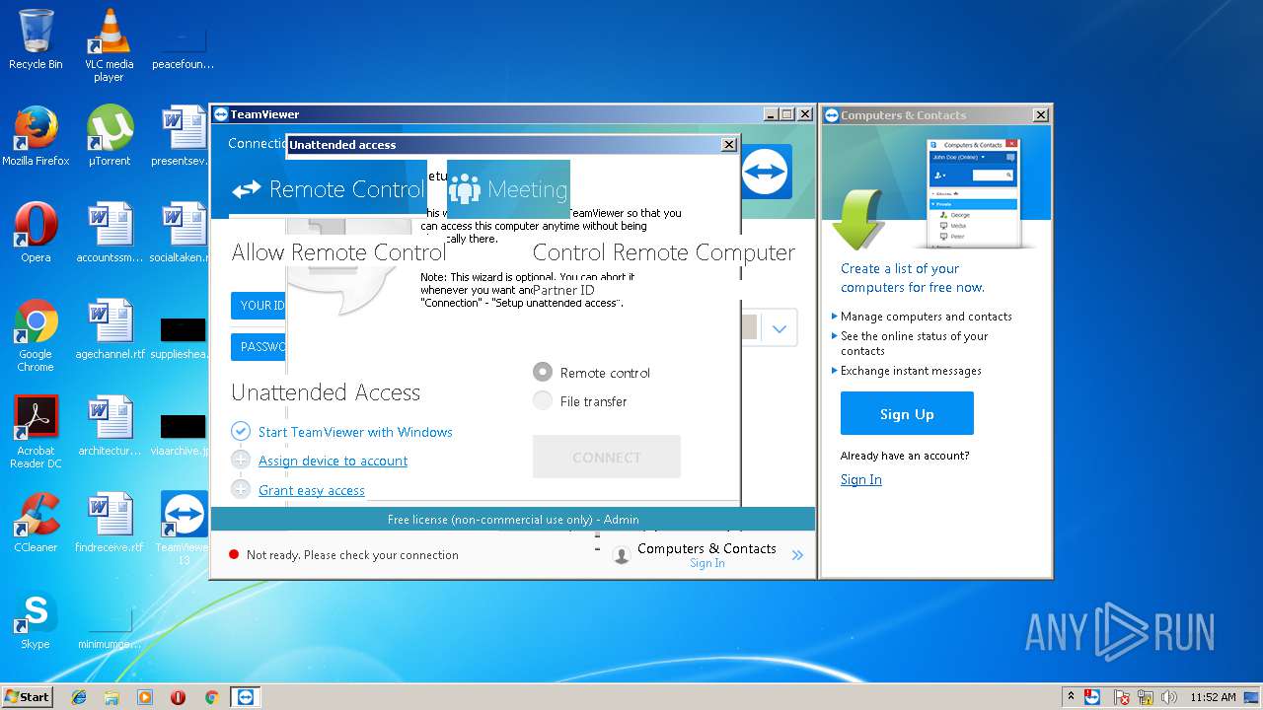
Task: Open Windows Explorer from taskbar
Action: (111, 697)
